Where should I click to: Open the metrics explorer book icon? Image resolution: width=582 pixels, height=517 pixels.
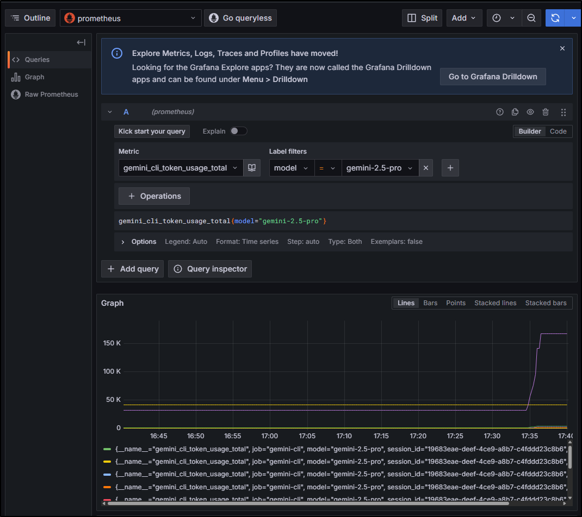point(252,168)
